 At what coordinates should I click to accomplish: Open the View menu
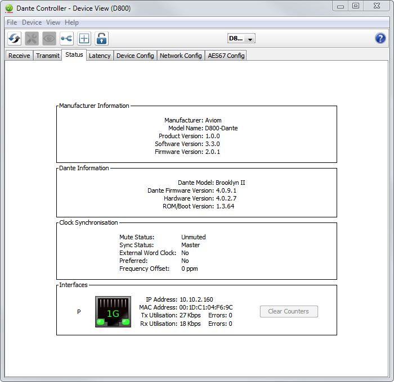click(53, 22)
